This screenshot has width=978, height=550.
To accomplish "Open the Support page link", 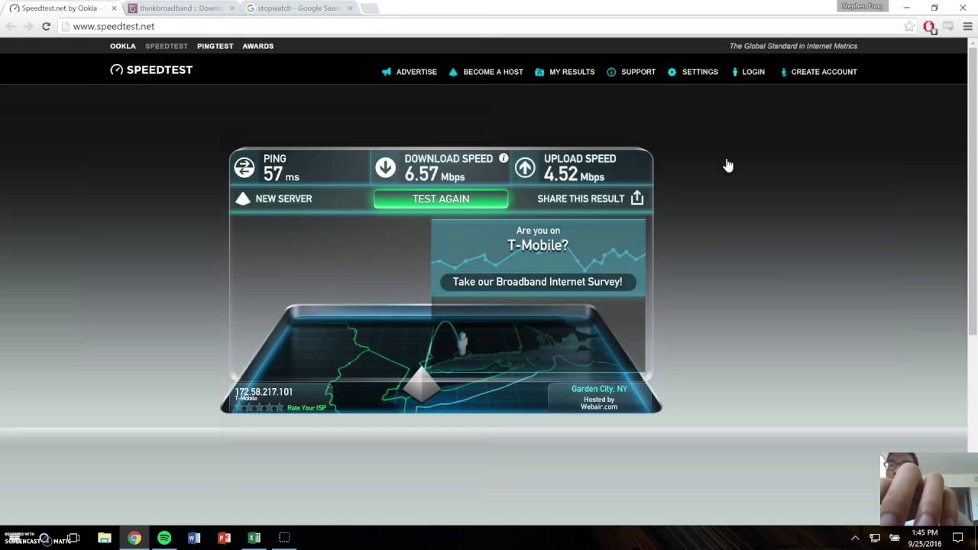I will (x=638, y=72).
